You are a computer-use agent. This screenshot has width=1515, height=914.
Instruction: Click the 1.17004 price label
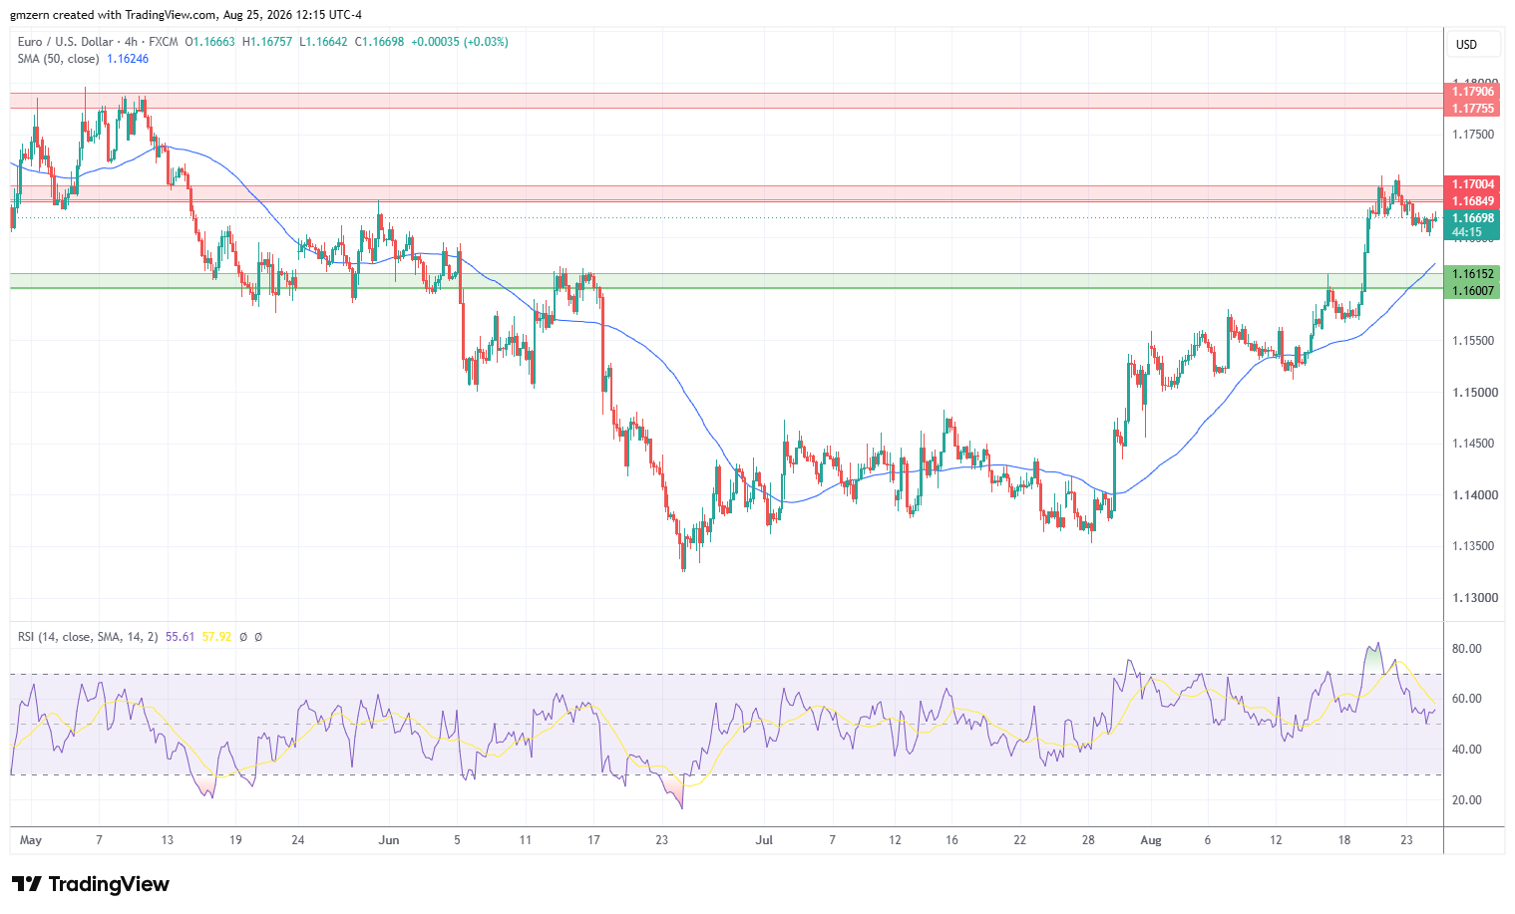pos(1473,184)
